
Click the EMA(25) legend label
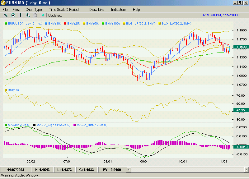[74, 24]
